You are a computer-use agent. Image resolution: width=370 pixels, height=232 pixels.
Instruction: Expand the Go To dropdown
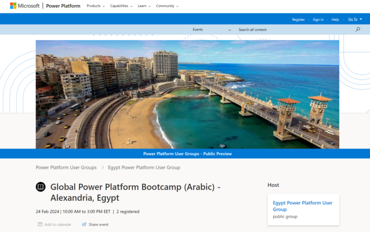point(355,19)
